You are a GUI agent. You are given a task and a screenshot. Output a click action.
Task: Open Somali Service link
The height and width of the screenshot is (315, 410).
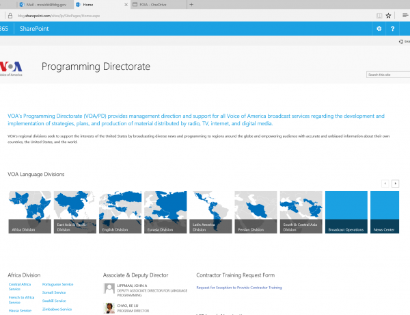54,292
